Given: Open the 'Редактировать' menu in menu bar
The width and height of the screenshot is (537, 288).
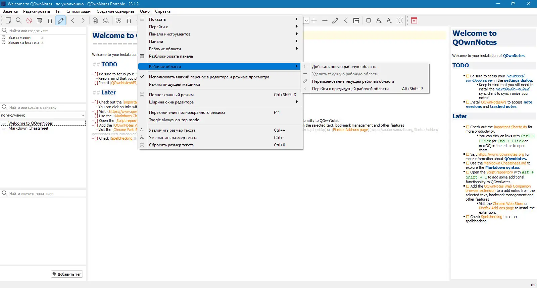Looking at the screenshot, I should pyautogui.click(x=37, y=11).
